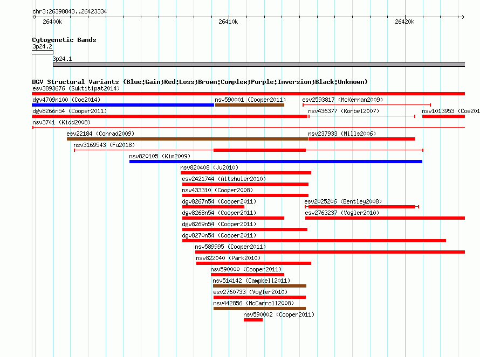The image size is (480, 357).
Task: Open the DGV Structural Variants track title
Action: pos(200,82)
